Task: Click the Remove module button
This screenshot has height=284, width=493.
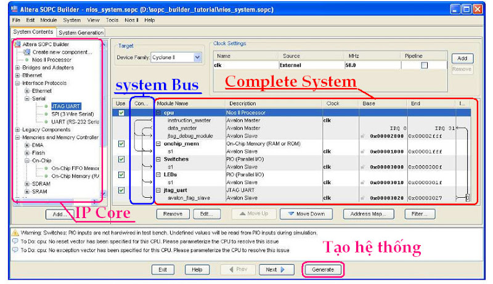Action: click(x=173, y=214)
